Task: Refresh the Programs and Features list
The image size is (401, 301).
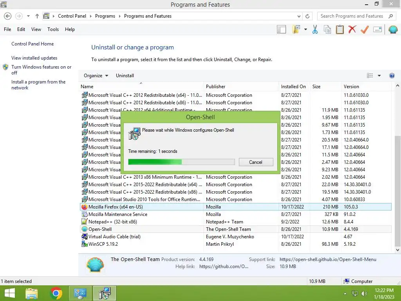Action: click(307, 16)
